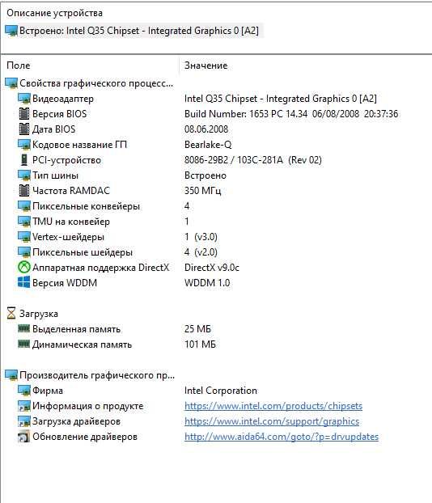Click the Обновление драйверов icon
The height and width of the screenshot is (503, 432).
pyautogui.click(x=24, y=437)
